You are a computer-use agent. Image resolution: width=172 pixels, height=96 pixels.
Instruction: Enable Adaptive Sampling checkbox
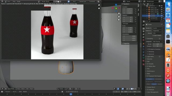click(149, 49)
